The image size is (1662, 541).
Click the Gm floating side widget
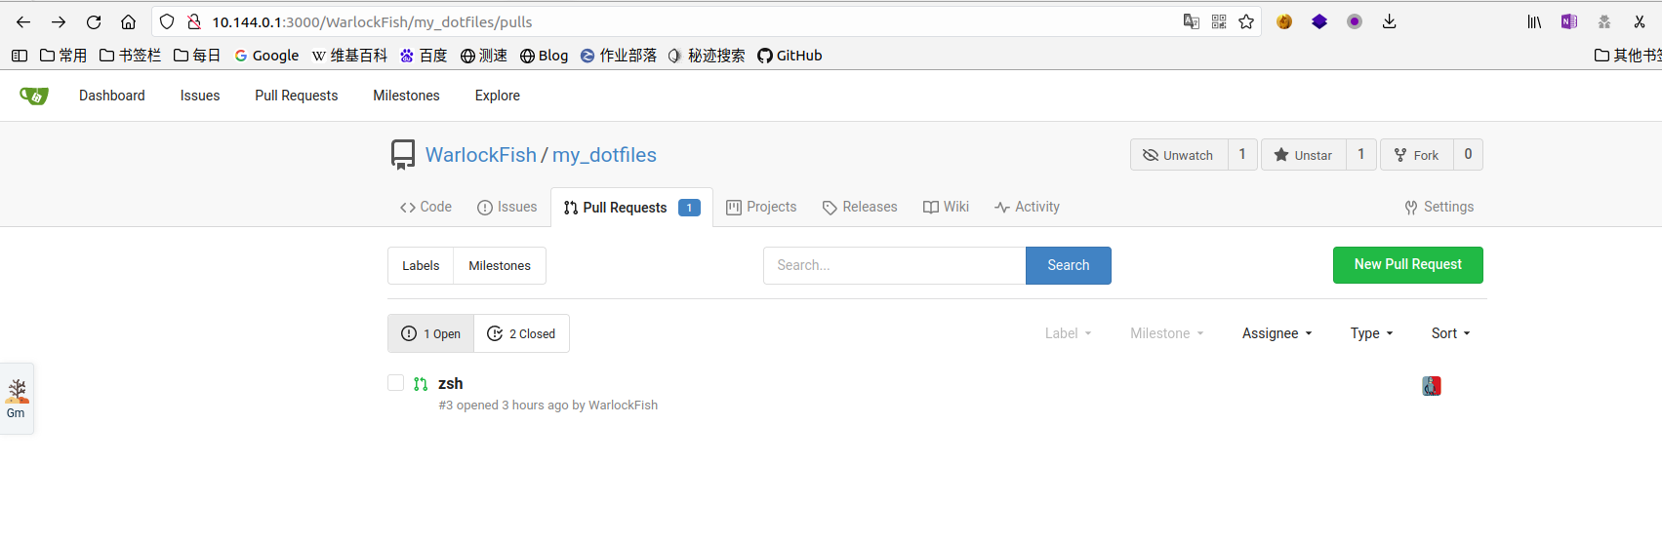coord(17,399)
